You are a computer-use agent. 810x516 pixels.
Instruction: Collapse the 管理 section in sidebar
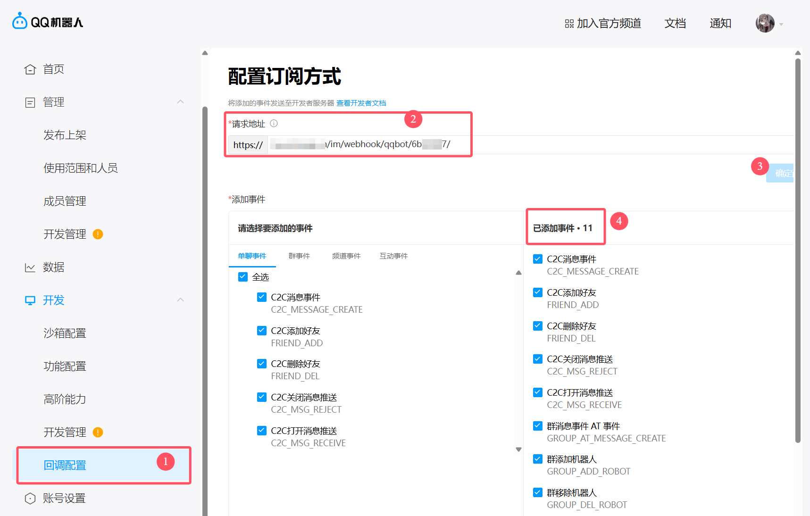click(x=180, y=101)
